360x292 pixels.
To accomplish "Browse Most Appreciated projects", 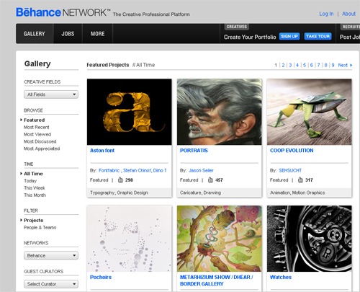I will click(x=42, y=149).
